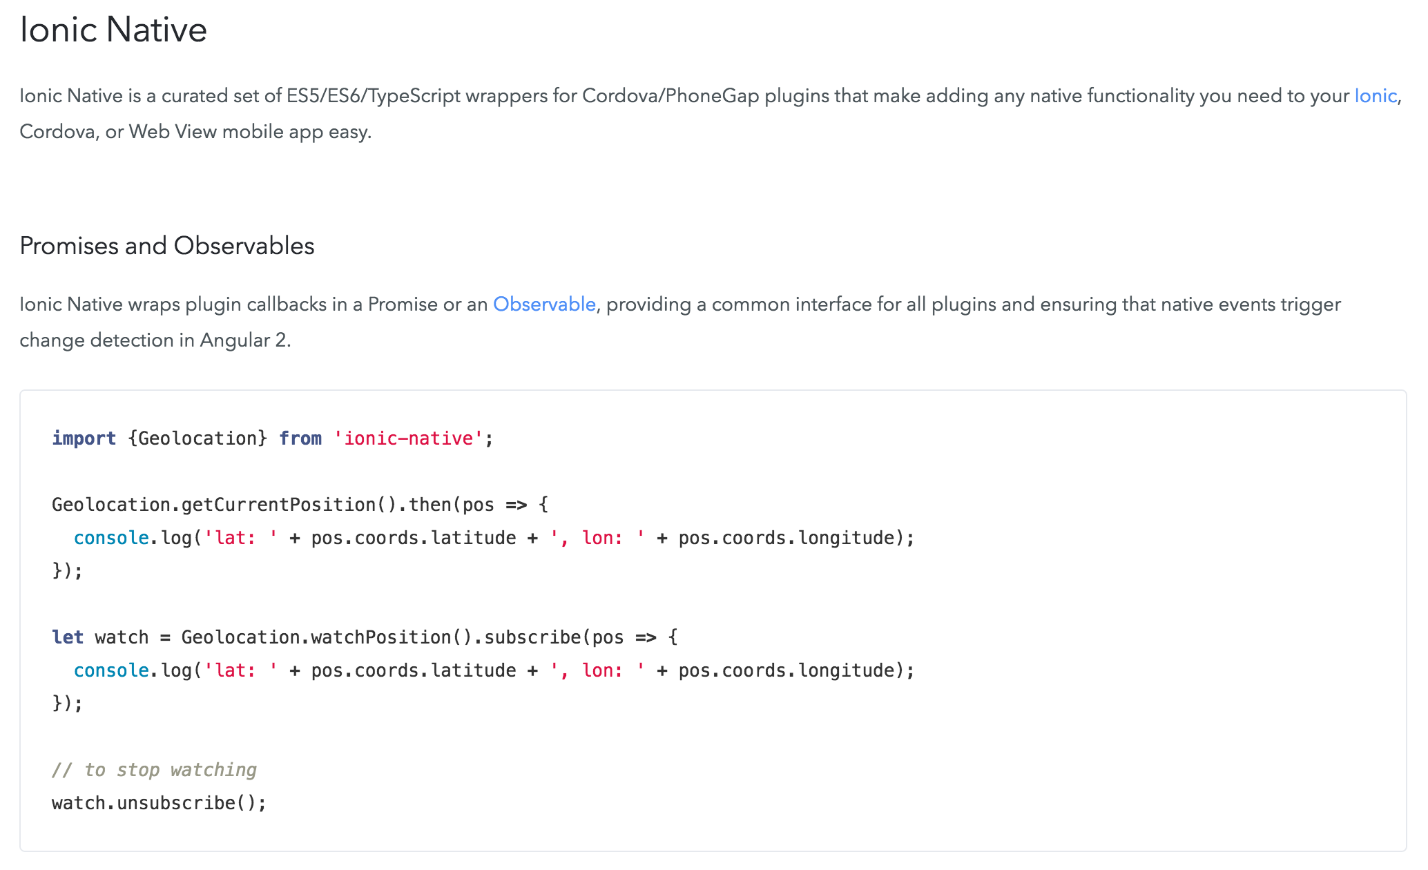Click the word watch after let

[122, 637]
